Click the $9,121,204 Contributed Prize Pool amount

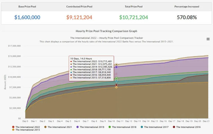[x=80, y=17]
